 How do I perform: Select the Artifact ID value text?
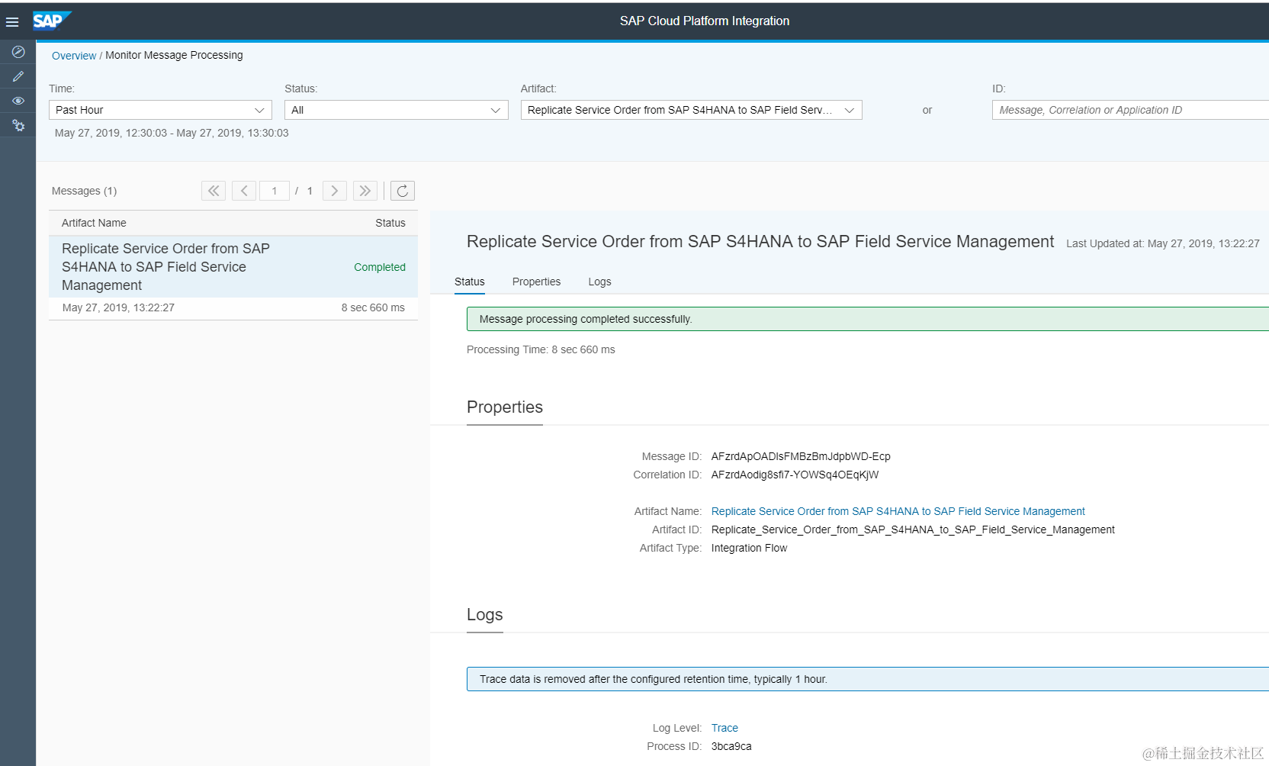[x=913, y=529]
